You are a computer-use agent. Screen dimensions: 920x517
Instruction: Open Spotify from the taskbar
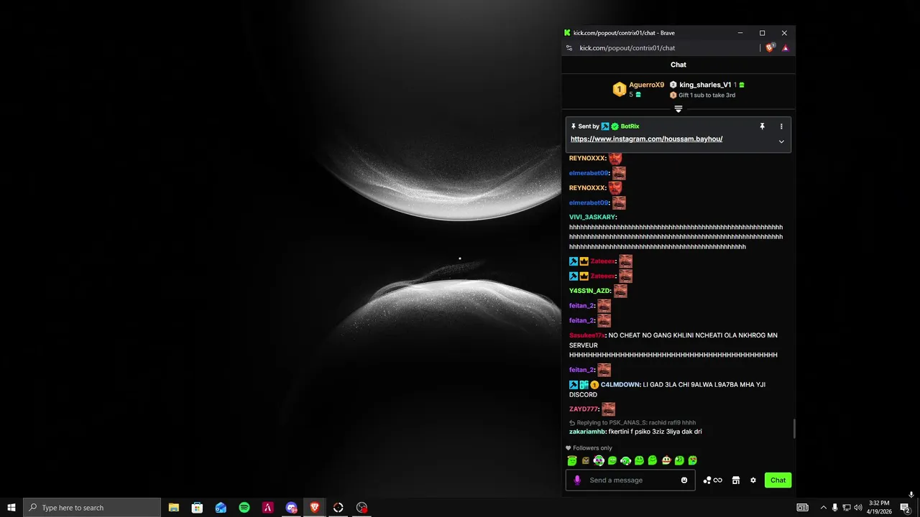point(244,508)
